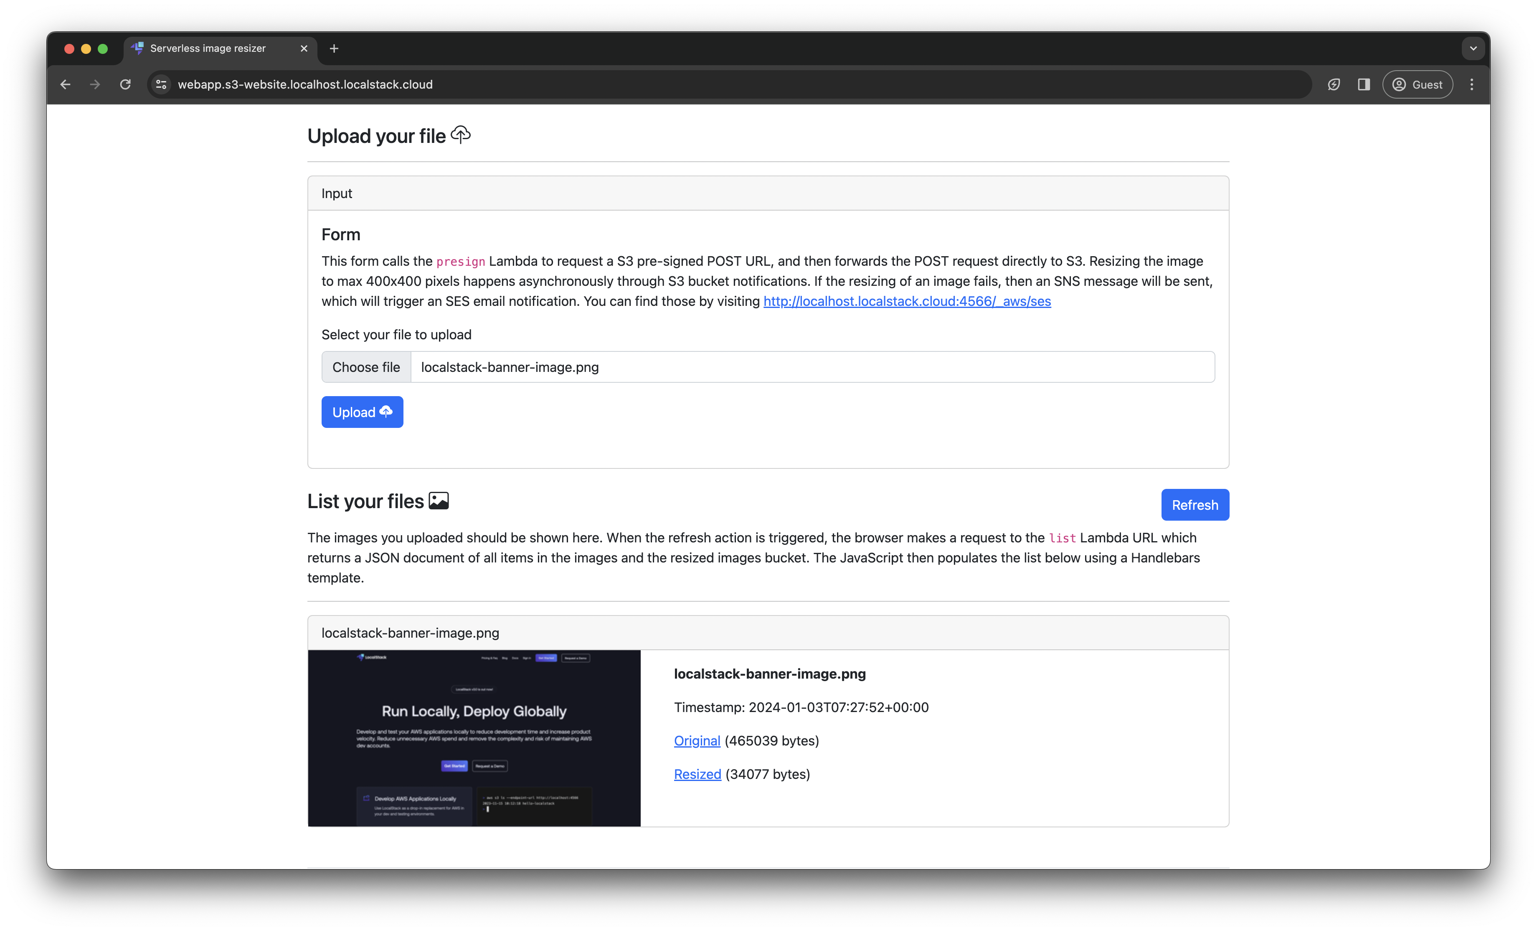Click the upload cloud icon next to the heading
Viewport: 1537px width, 931px height.
[460, 135]
